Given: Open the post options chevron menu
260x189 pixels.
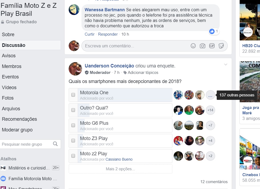Looking at the screenshot, I should (x=226, y=65).
